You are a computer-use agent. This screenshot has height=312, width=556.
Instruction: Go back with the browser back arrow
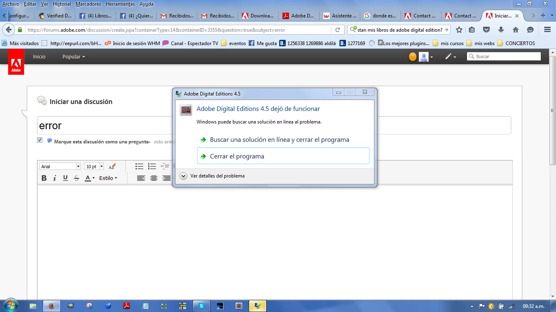coord(9,30)
